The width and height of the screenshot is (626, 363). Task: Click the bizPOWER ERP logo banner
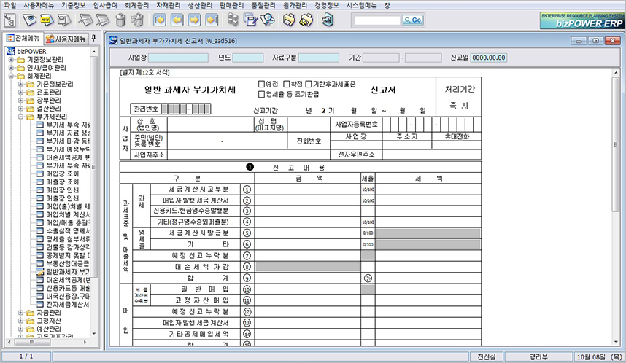[x=582, y=20]
